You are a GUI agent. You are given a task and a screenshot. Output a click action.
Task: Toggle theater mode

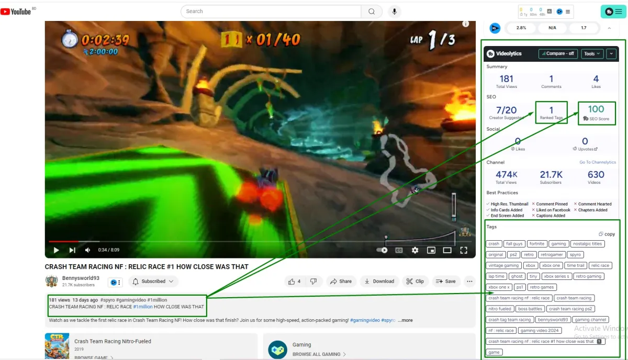click(447, 251)
